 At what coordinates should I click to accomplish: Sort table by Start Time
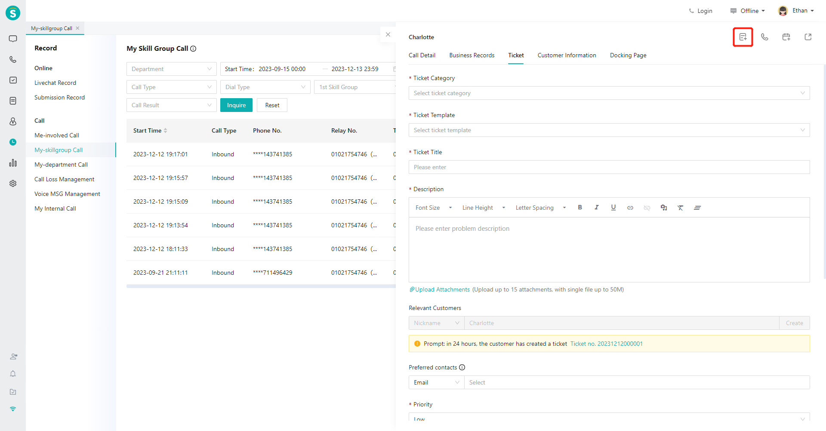[165, 130]
